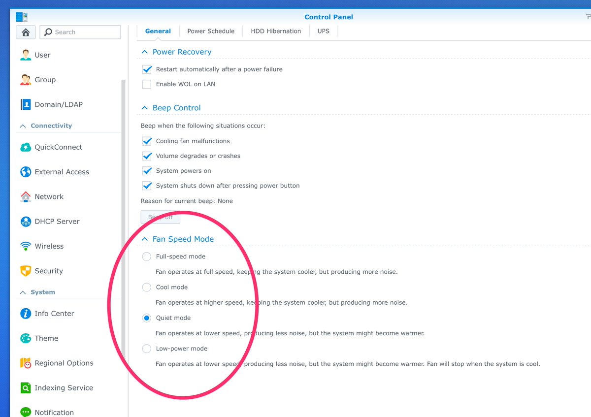
Task: Open the UPS tab
Action: tap(324, 31)
